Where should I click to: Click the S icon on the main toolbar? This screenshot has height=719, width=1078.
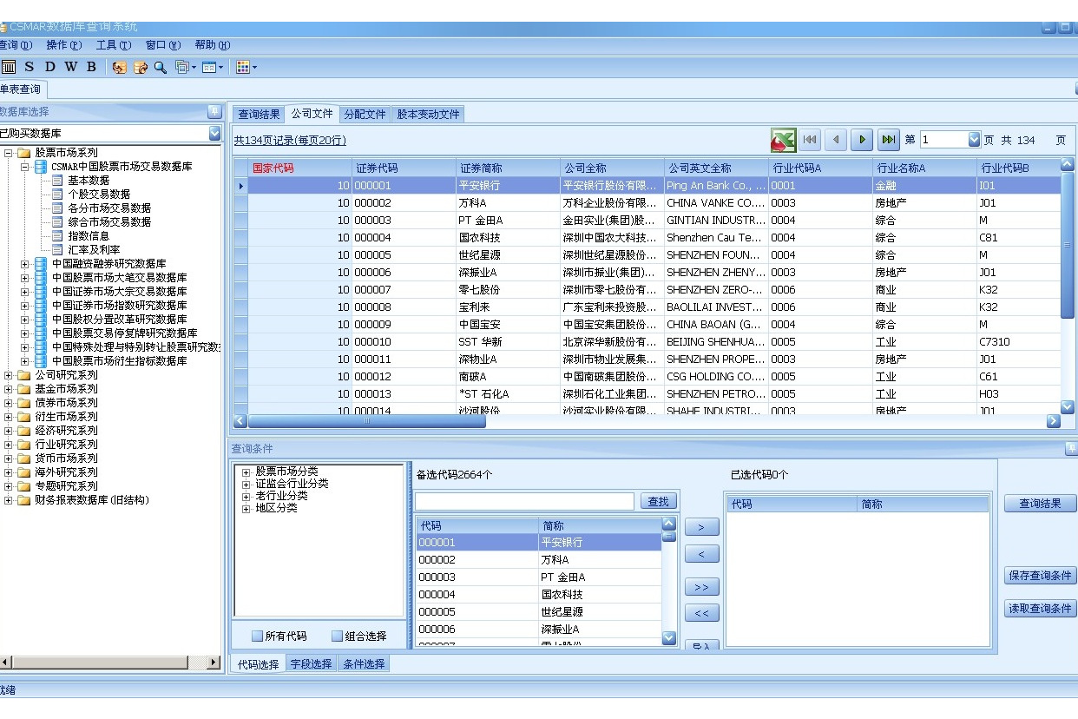tap(29, 67)
